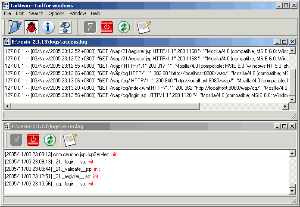This screenshot has width=300, height=207.
Task: Click error line 'com.caucho.jsp.JspServlet: init'
Action: [x=60, y=154]
